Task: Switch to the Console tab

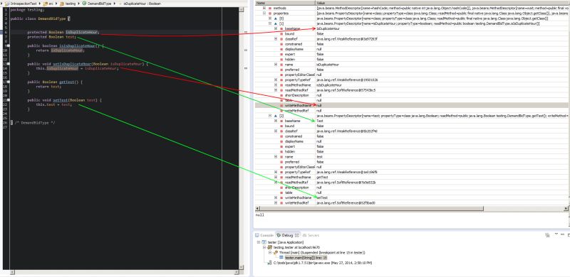Action: [264, 235]
